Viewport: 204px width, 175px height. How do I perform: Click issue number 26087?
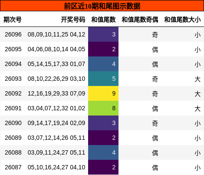coord(13,167)
